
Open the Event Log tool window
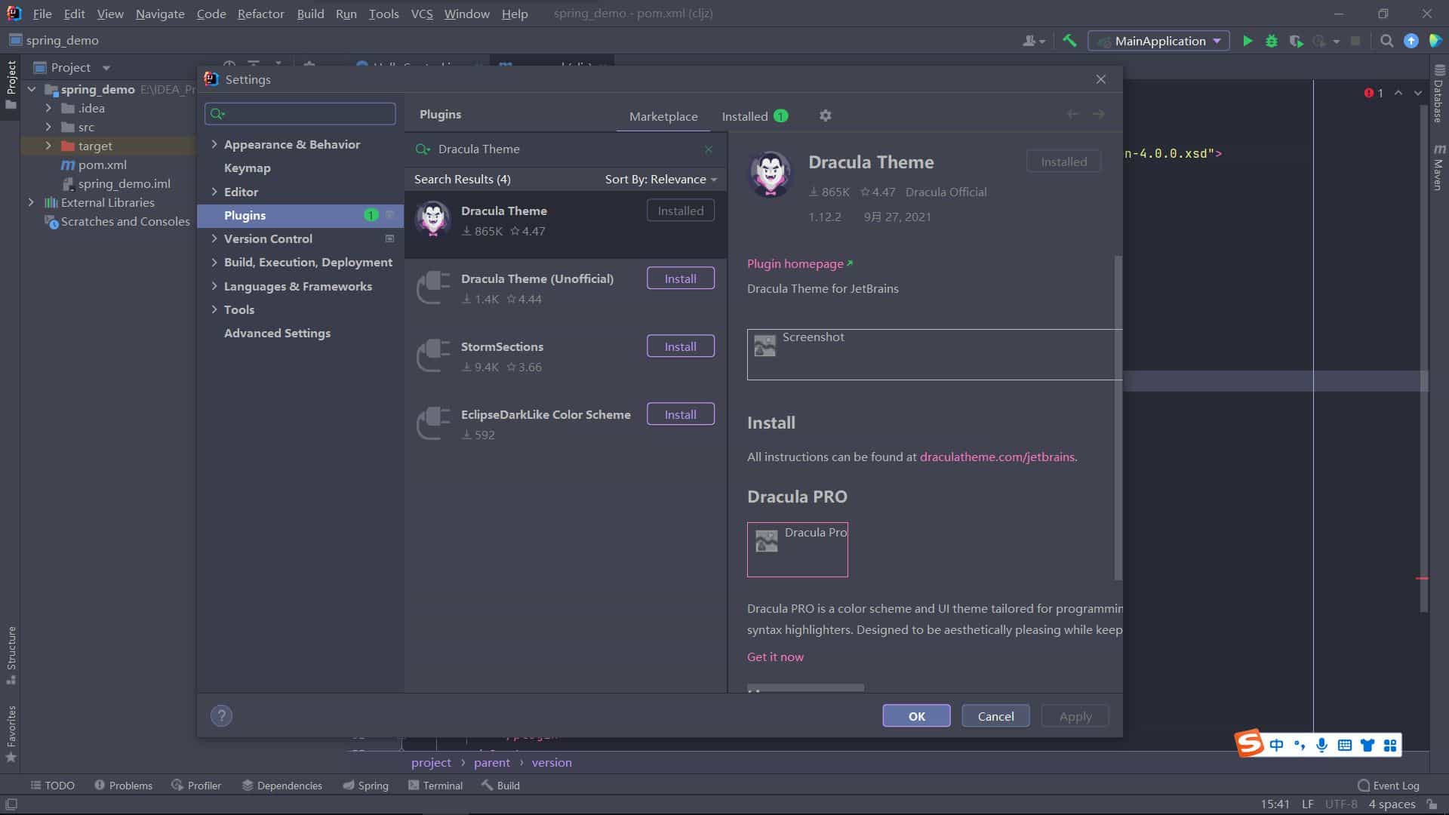point(1389,786)
